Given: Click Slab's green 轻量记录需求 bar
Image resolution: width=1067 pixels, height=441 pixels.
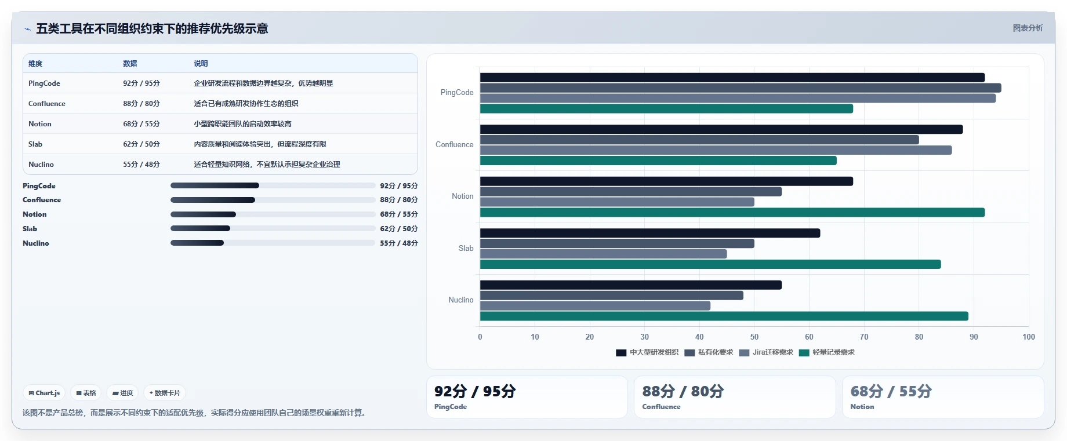Looking at the screenshot, I should coord(710,264).
